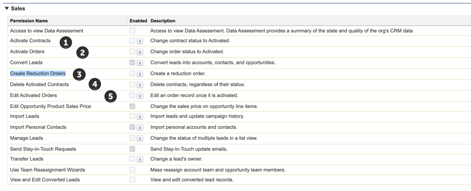Screen dimensions: 471x191
Task: Toggle Use Team Reassignment Wizards checkbox
Action: coord(132,169)
